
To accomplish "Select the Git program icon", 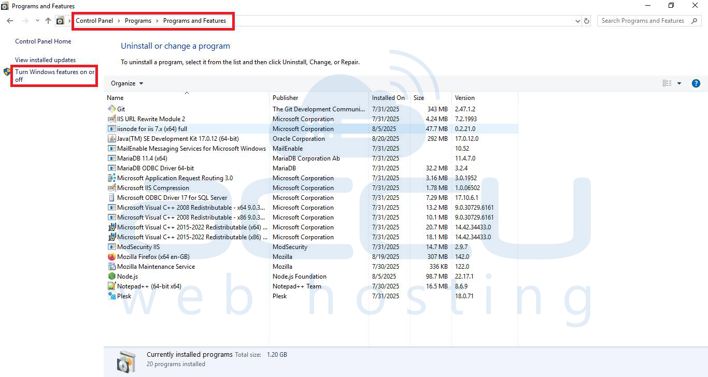I will (x=111, y=109).
